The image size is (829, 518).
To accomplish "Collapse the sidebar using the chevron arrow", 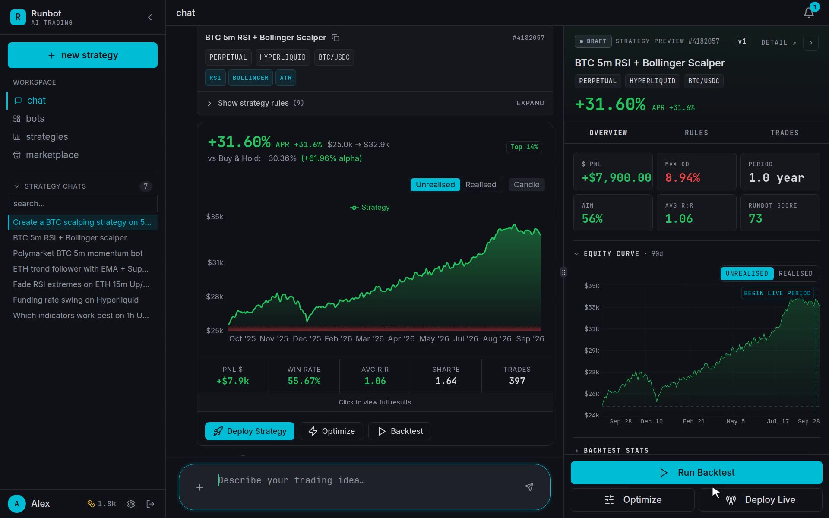I will (150, 17).
